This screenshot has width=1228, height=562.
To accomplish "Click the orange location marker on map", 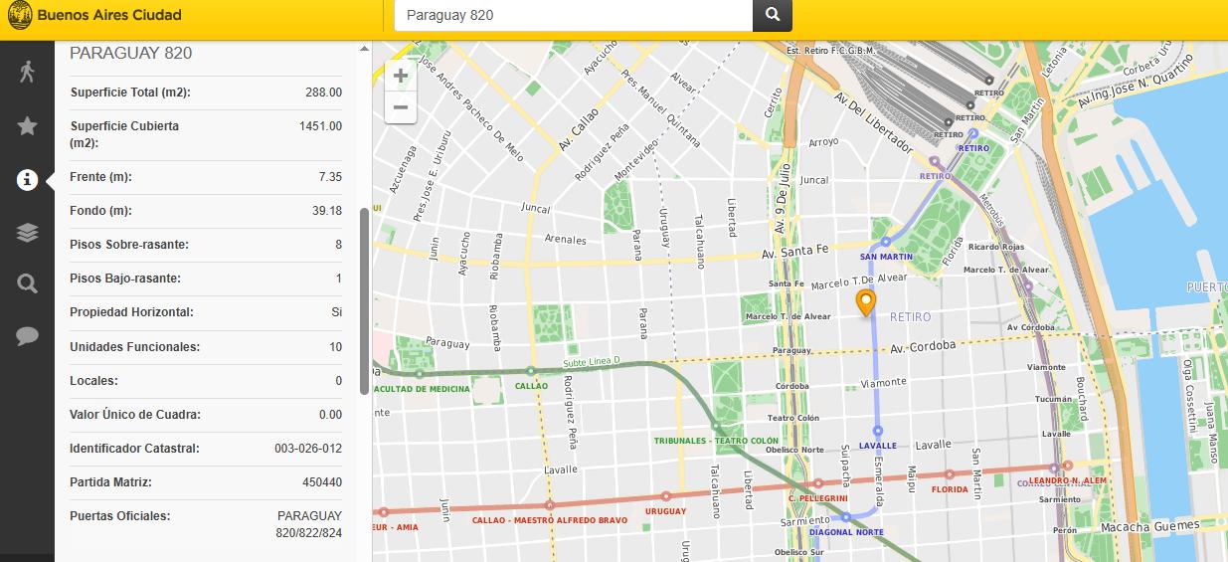I will 866,303.
